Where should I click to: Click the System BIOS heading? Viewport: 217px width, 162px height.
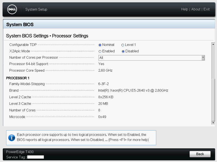[20, 24]
